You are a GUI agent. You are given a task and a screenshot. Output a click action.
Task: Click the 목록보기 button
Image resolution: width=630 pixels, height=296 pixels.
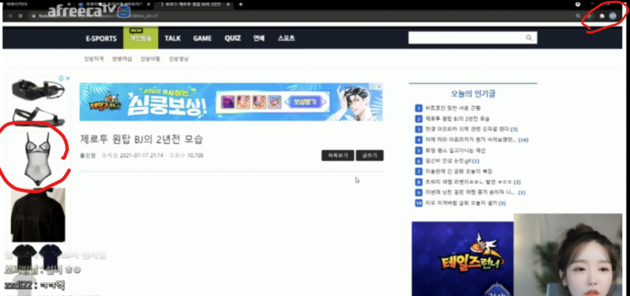pos(337,155)
